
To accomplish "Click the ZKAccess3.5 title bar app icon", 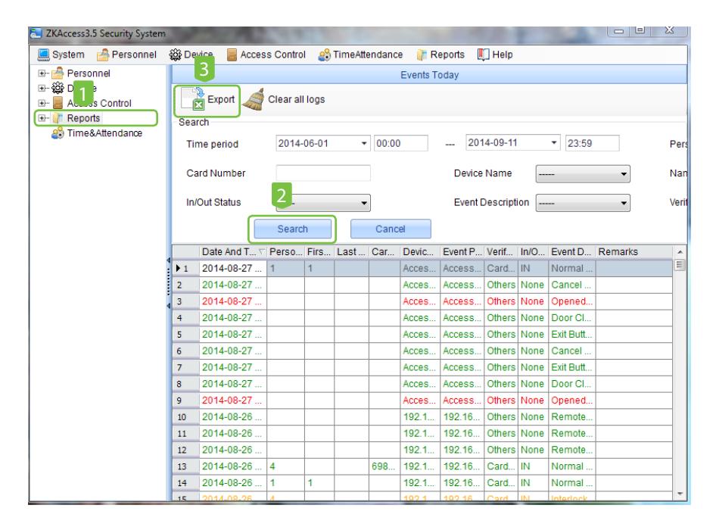I will click(x=36, y=33).
